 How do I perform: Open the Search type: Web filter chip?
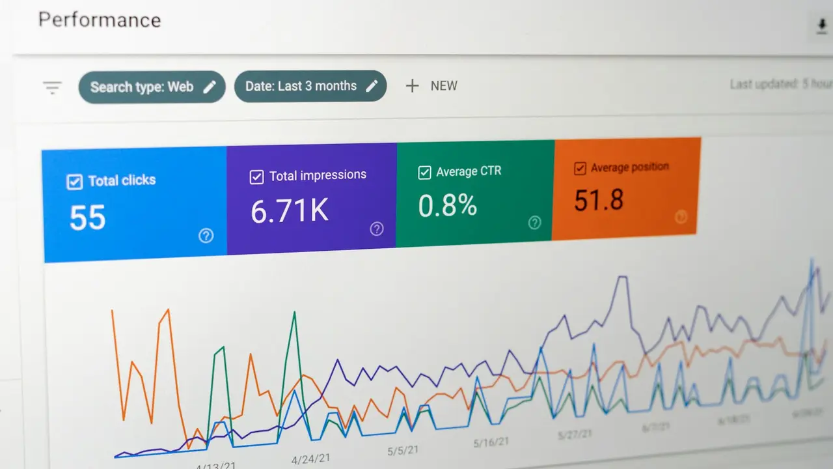tap(152, 87)
